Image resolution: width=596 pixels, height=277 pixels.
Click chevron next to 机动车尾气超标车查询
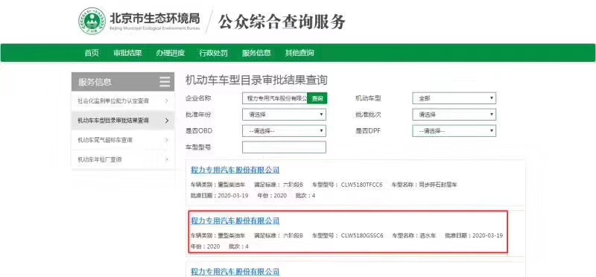(167, 140)
